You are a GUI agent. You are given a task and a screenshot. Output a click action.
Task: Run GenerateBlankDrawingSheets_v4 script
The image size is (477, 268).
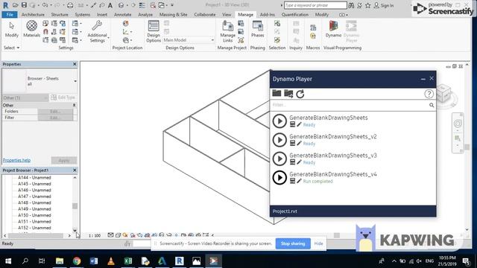[279, 177]
